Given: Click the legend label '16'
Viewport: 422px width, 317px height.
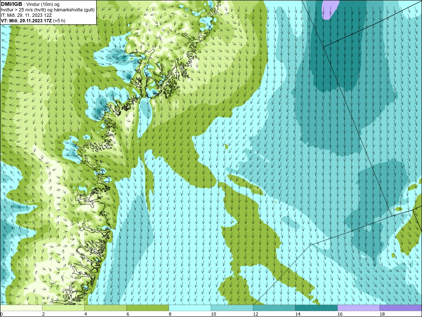Looking at the screenshot, I should [x=340, y=314].
